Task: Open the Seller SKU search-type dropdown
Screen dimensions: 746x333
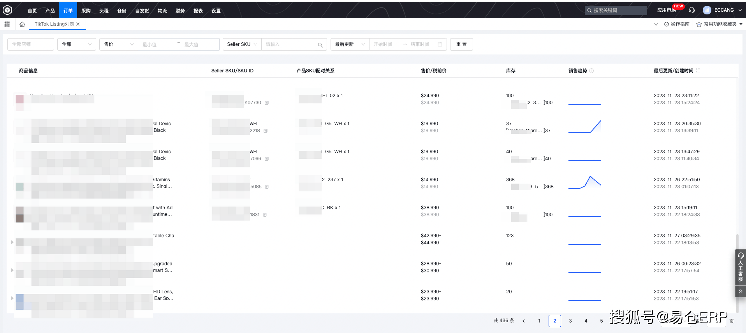Action: (x=242, y=44)
